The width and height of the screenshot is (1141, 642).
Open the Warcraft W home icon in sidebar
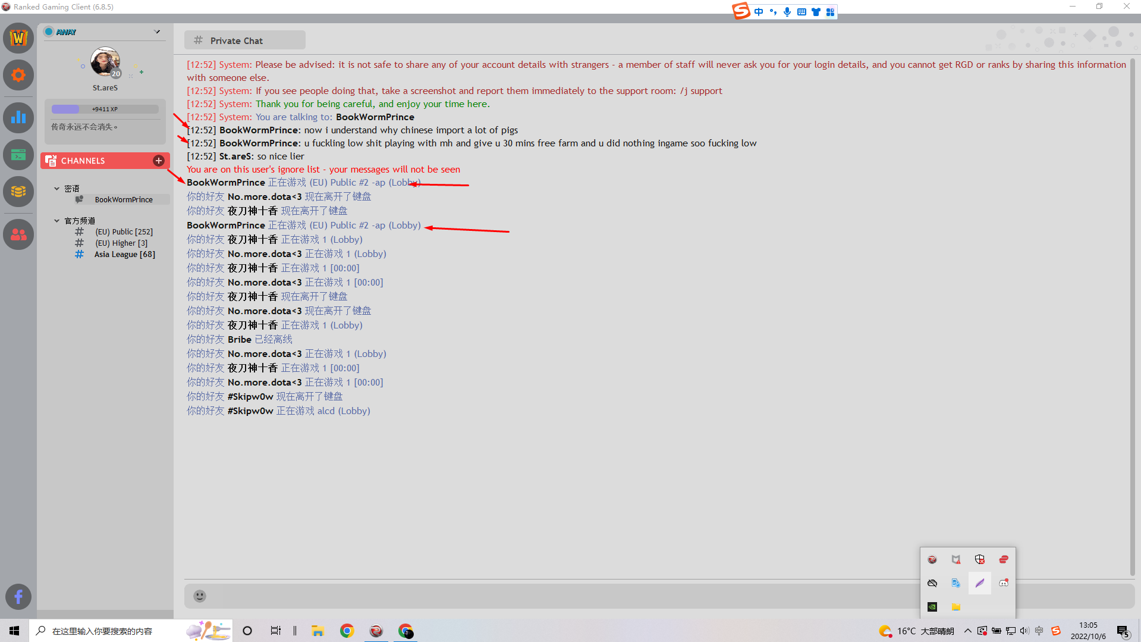(x=18, y=38)
